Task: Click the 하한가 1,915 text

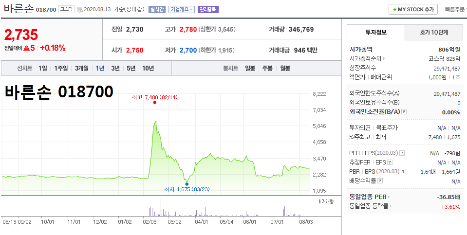Action: (x=217, y=50)
